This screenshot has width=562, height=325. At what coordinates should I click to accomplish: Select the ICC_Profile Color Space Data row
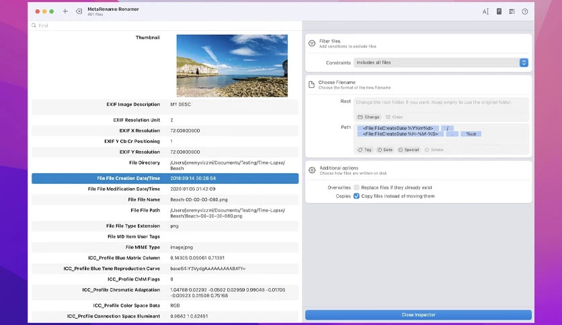(165, 306)
